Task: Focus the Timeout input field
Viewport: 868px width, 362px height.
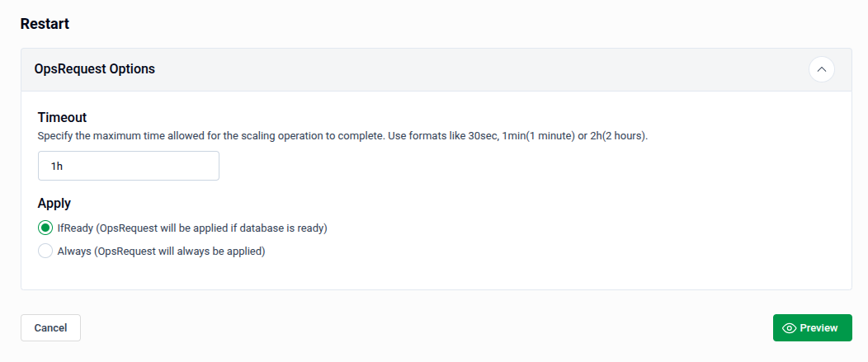Action: (129, 166)
